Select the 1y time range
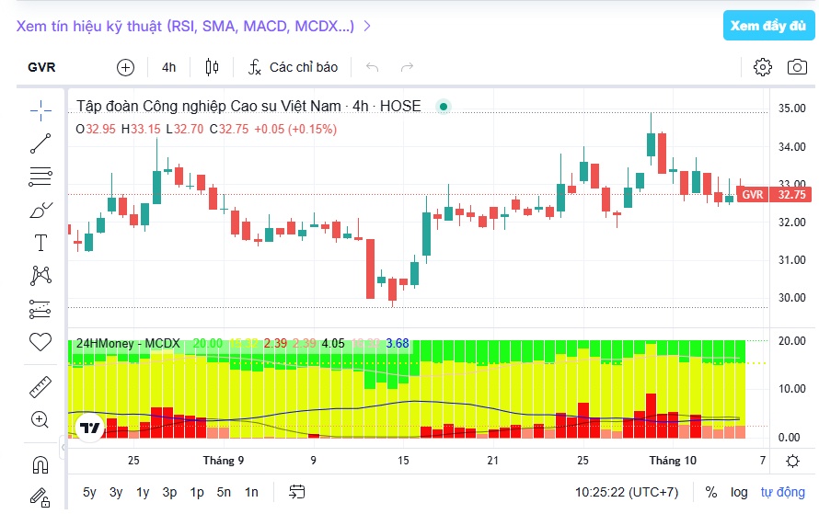 143,492
